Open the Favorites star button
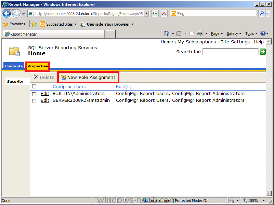274x205 pixels. 14,24
